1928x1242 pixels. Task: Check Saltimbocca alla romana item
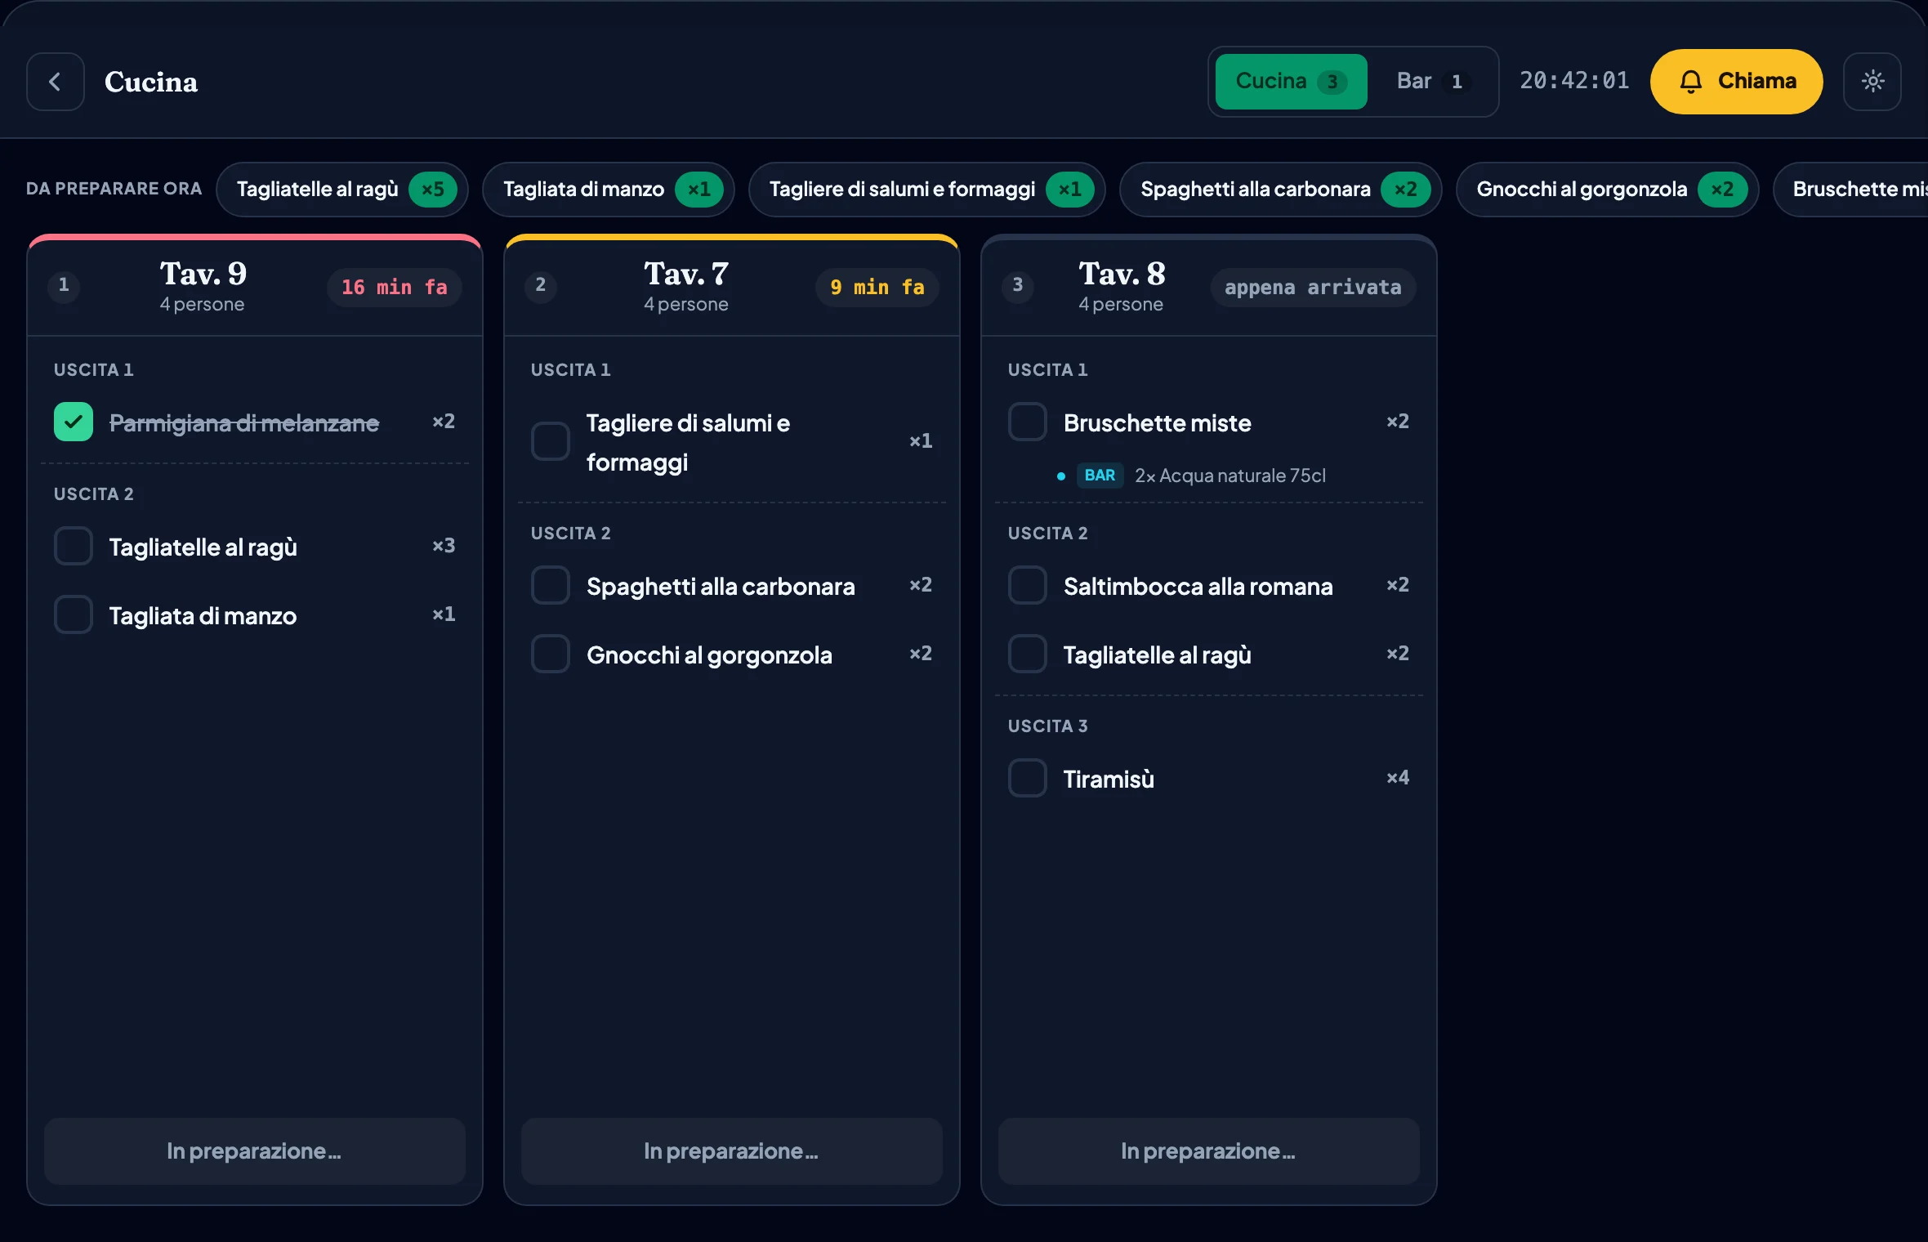coord(1028,585)
